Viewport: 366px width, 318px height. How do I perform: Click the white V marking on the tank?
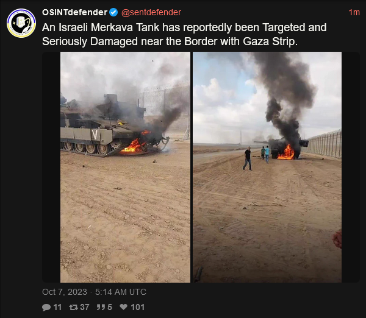click(95, 135)
